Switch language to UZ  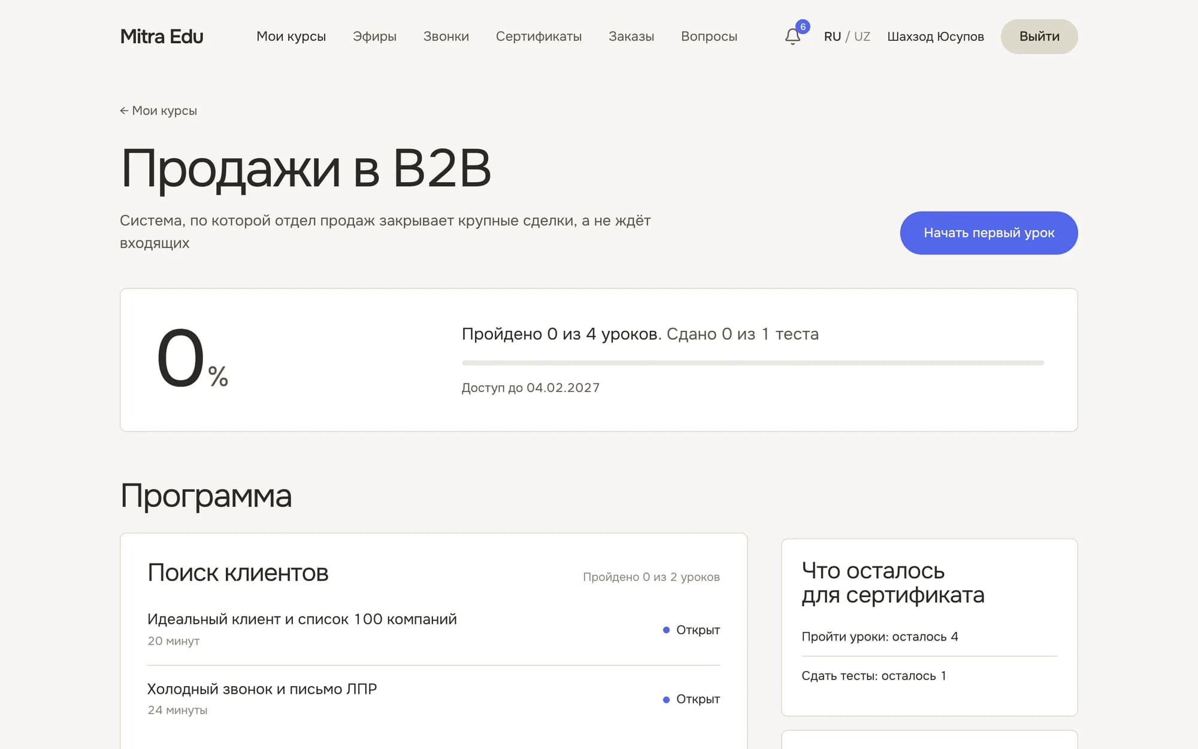(862, 37)
